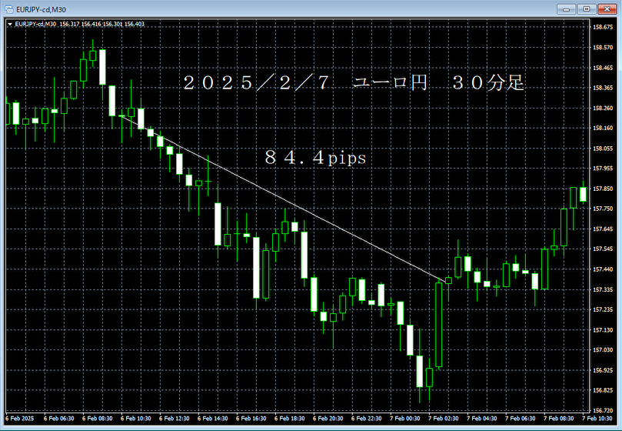Click price label 157.030 on the scale
Viewport: 622px width, 431px height.
[x=603, y=350]
